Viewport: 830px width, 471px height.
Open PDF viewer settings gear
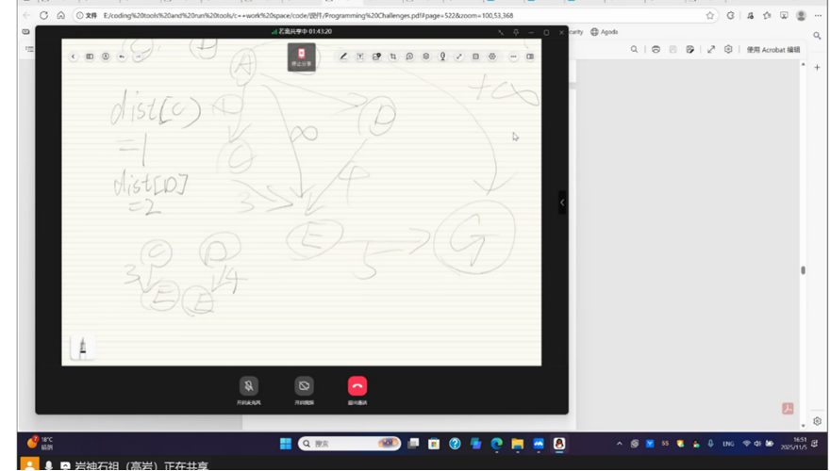click(728, 49)
